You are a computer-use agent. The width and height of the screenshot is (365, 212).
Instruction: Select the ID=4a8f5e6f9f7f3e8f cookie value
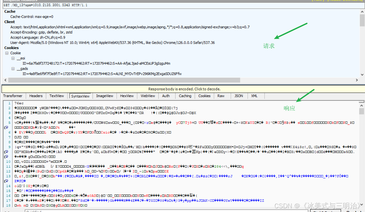[102, 74]
